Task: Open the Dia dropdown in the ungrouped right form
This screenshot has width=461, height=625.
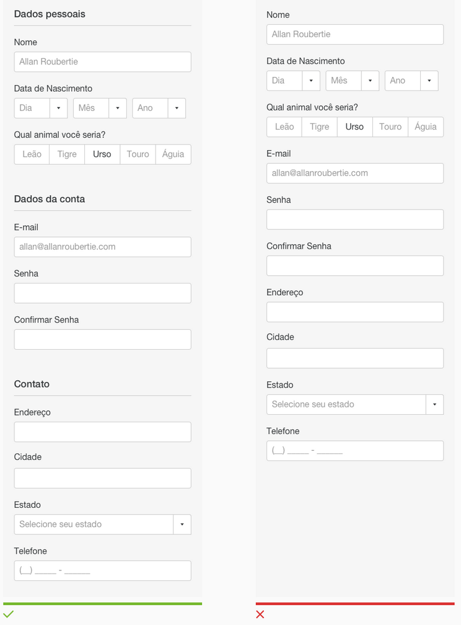Action: (x=310, y=81)
